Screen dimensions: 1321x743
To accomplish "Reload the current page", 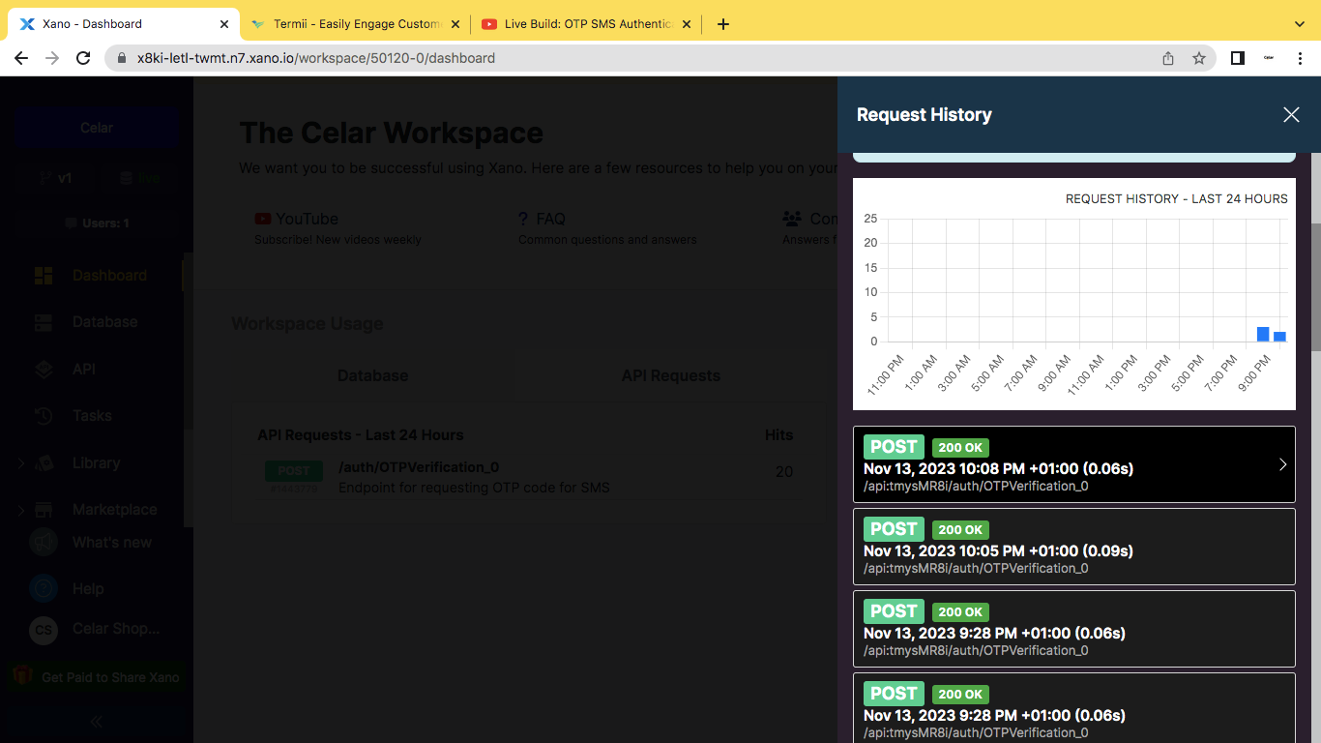I will 83,58.
